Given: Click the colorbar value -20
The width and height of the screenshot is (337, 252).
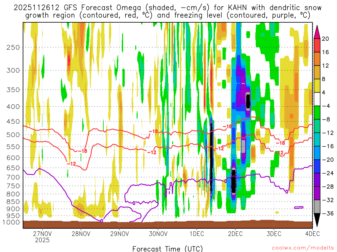Looking at the screenshot, I should (328, 160).
